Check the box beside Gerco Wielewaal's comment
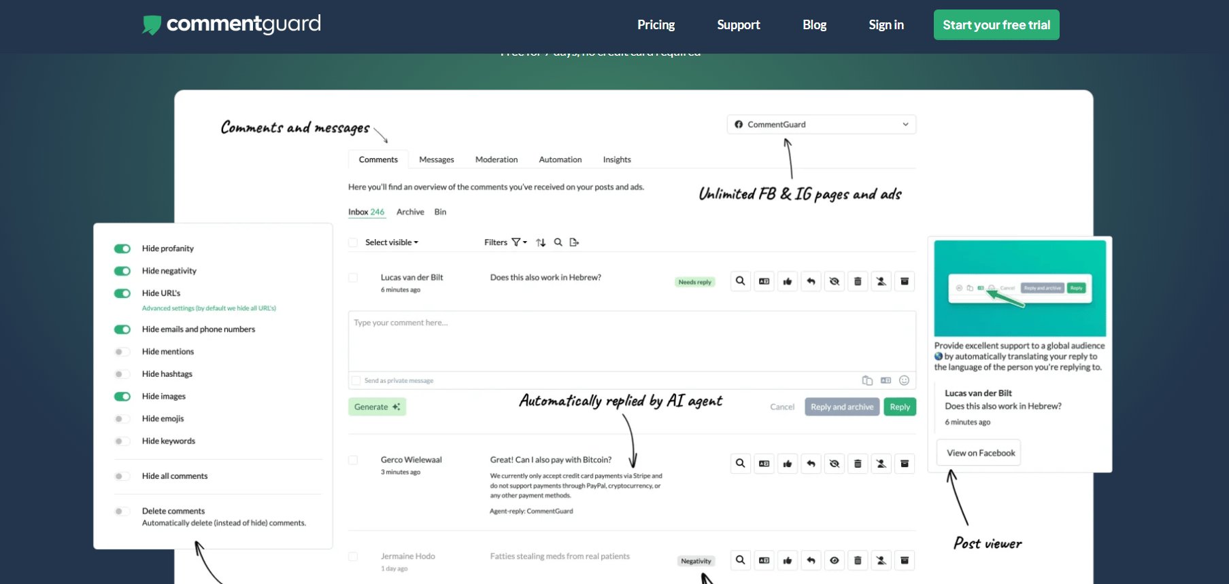The height and width of the screenshot is (584, 1229). click(x=353, y=460)
